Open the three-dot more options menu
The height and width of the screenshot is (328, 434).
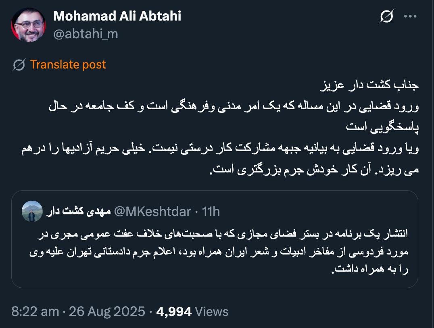410,17
